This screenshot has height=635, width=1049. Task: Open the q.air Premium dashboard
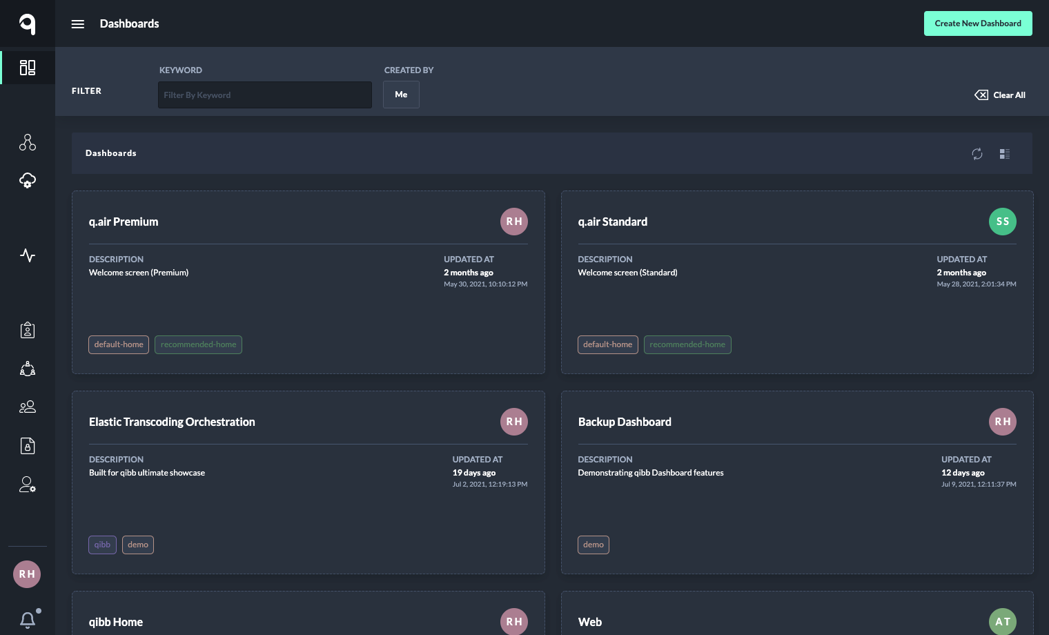coord(124,222)
